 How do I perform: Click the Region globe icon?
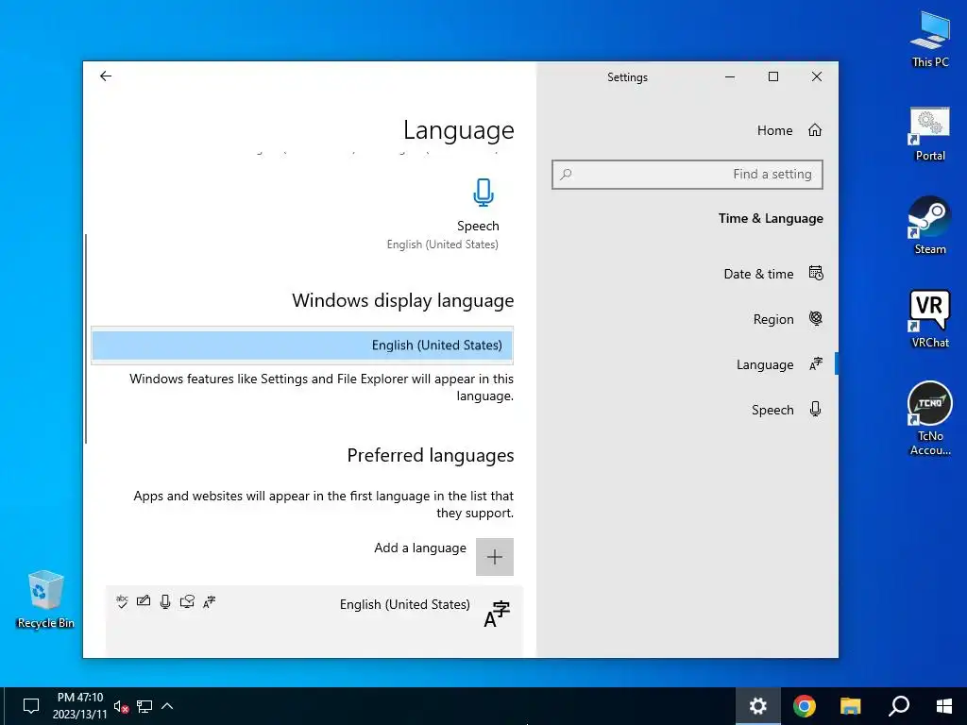(815, 319)
